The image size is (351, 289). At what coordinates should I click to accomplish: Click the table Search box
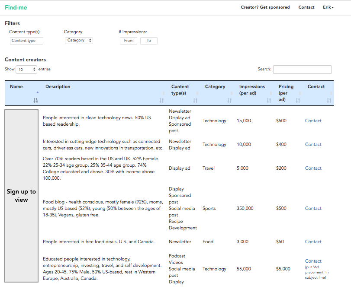click(x=302, y=70)
